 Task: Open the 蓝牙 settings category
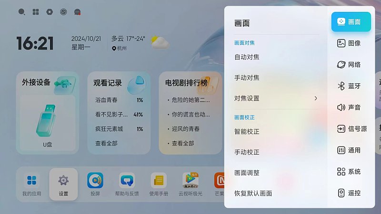[x=351, y=86]
